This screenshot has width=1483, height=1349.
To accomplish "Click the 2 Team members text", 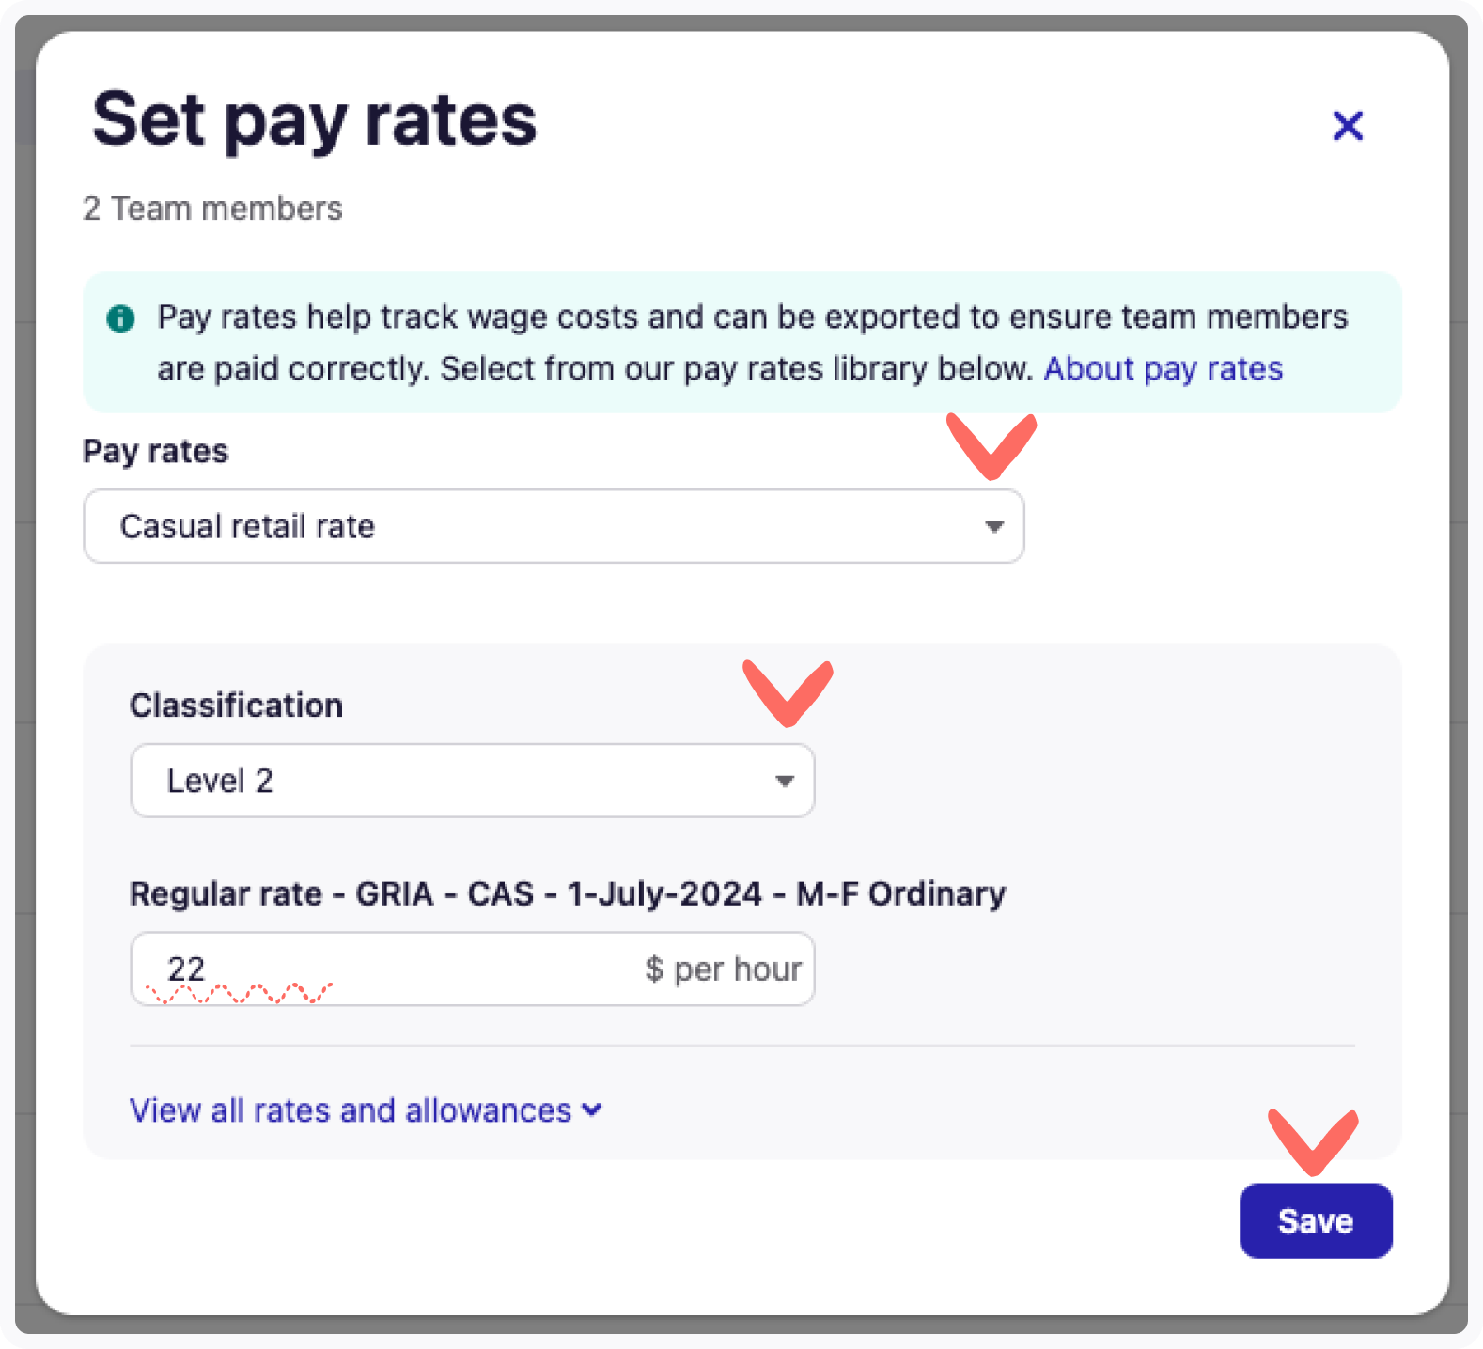I will [x=212, y=209].
